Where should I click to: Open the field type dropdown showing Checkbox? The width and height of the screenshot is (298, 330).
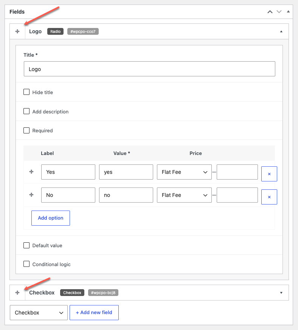point(39,313)
